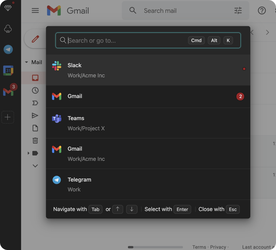276x250 pixels.
Task: Click the storage usage bar in the footer
Action: 155,247
